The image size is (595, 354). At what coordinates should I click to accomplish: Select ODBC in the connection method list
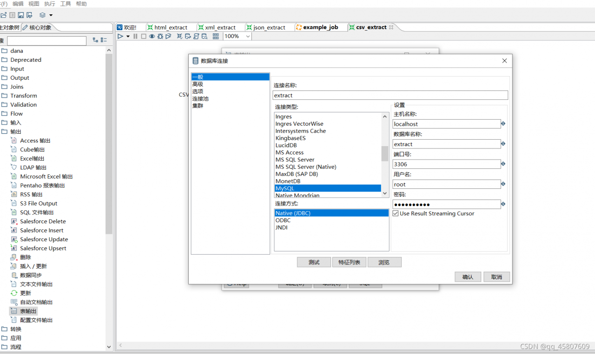pos(283,220)
